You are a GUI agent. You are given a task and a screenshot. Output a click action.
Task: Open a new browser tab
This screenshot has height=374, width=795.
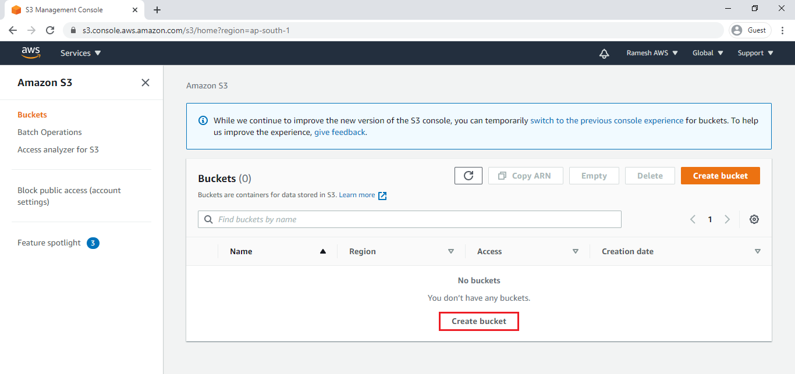157,10
